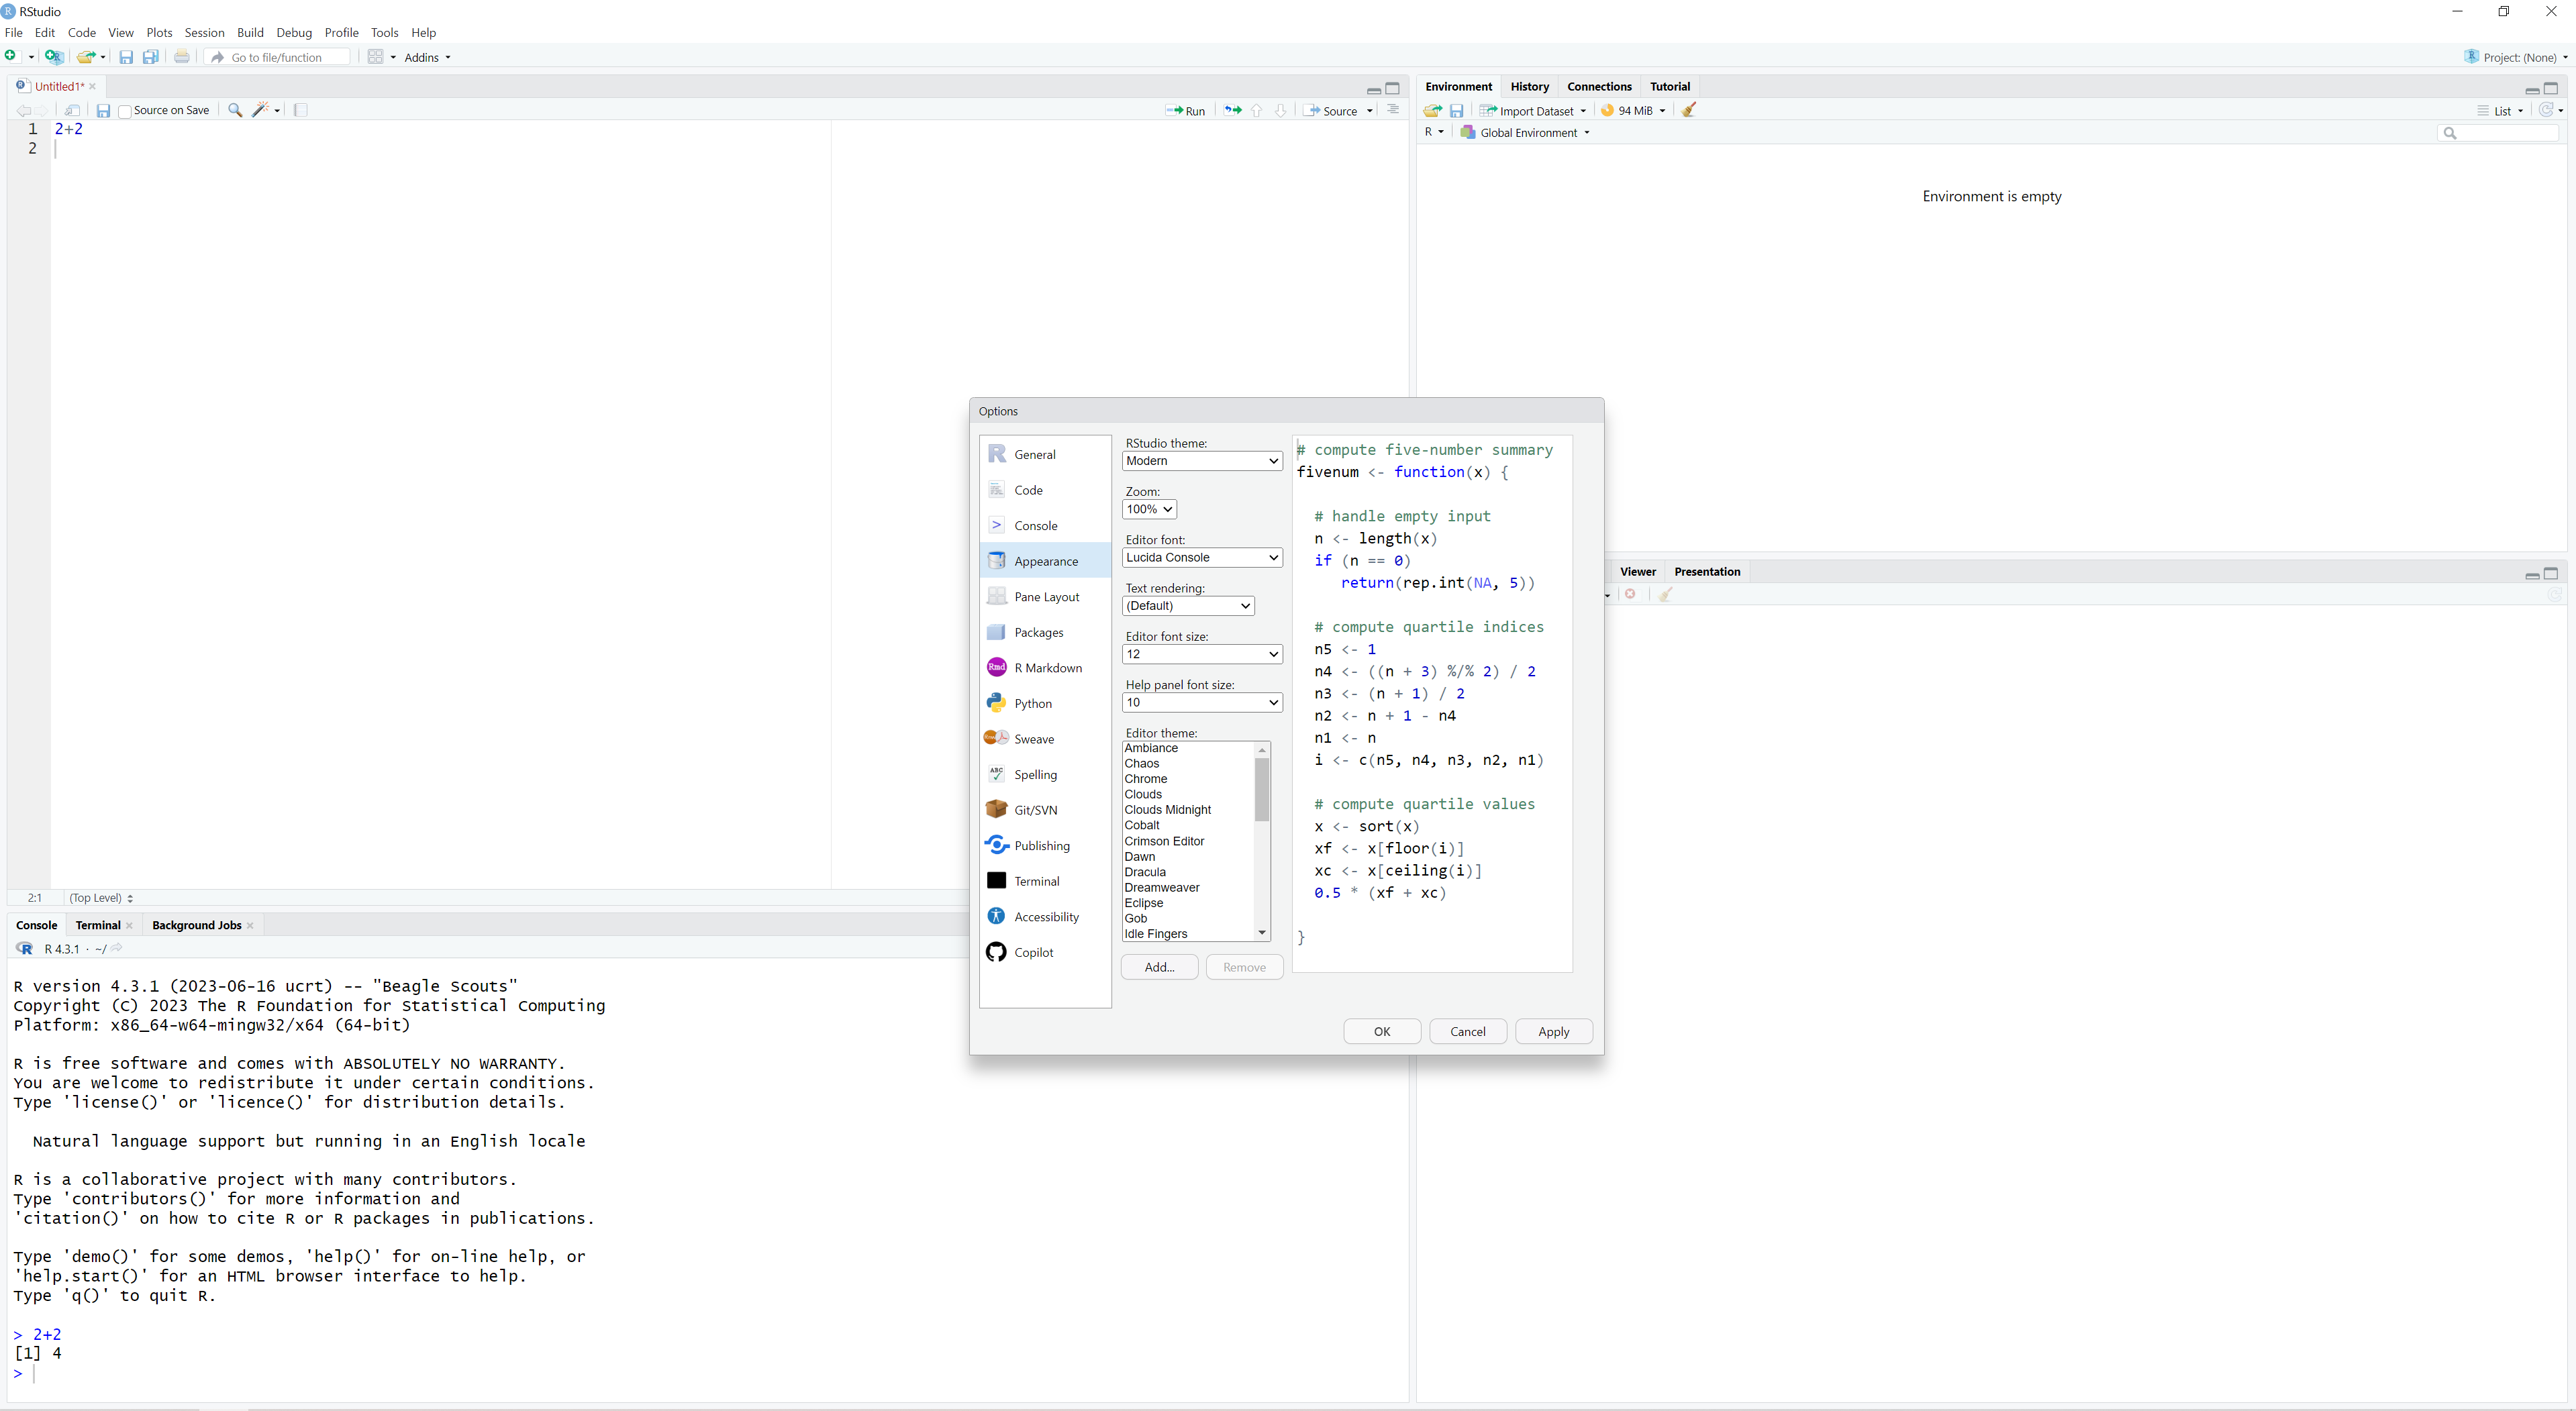Enable Source on Save checkbox

click(x=125, y=111)
